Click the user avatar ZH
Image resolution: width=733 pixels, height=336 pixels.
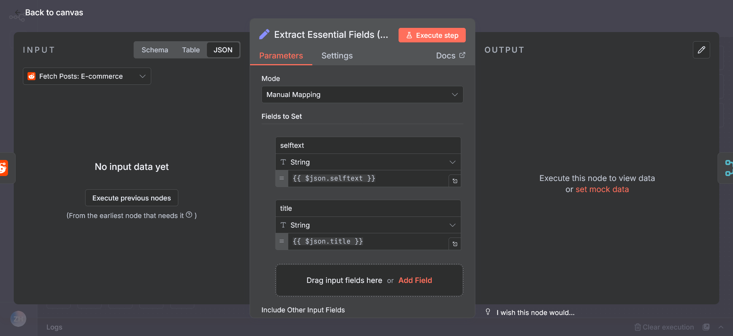tap(18, 319)
